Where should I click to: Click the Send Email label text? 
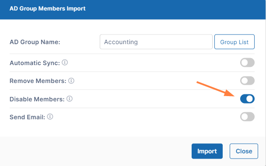27,117
